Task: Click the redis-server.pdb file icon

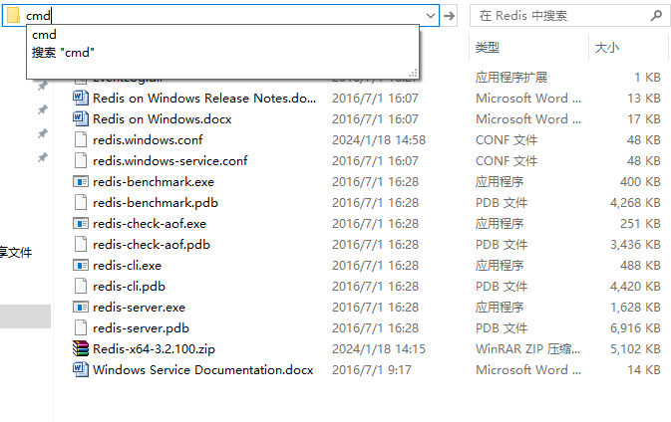Action: click(81, 328)
